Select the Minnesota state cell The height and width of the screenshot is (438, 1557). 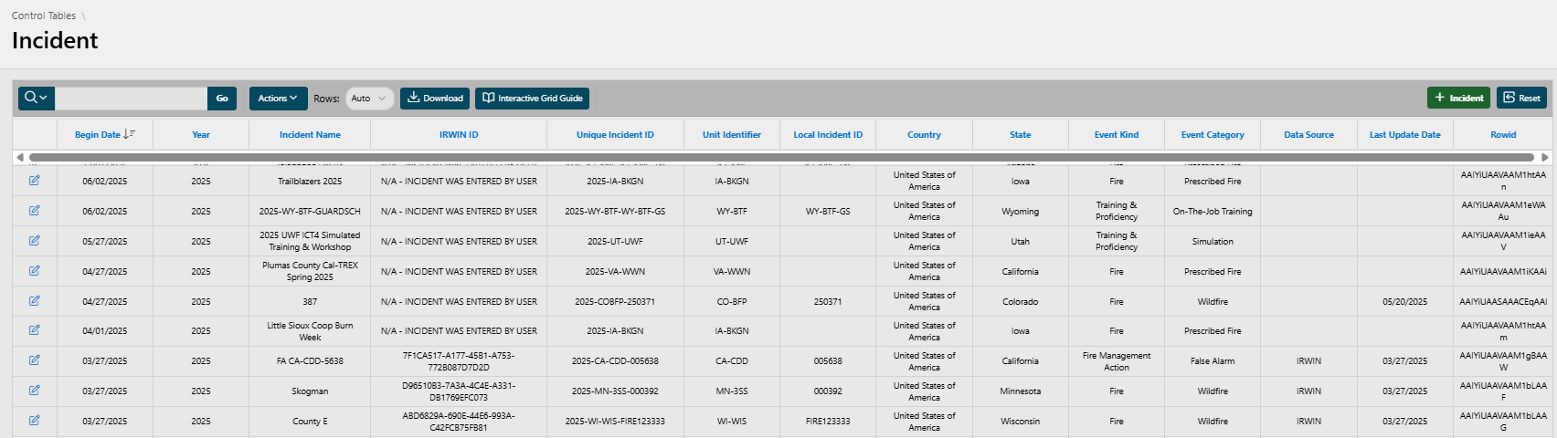click(1021, 391)
